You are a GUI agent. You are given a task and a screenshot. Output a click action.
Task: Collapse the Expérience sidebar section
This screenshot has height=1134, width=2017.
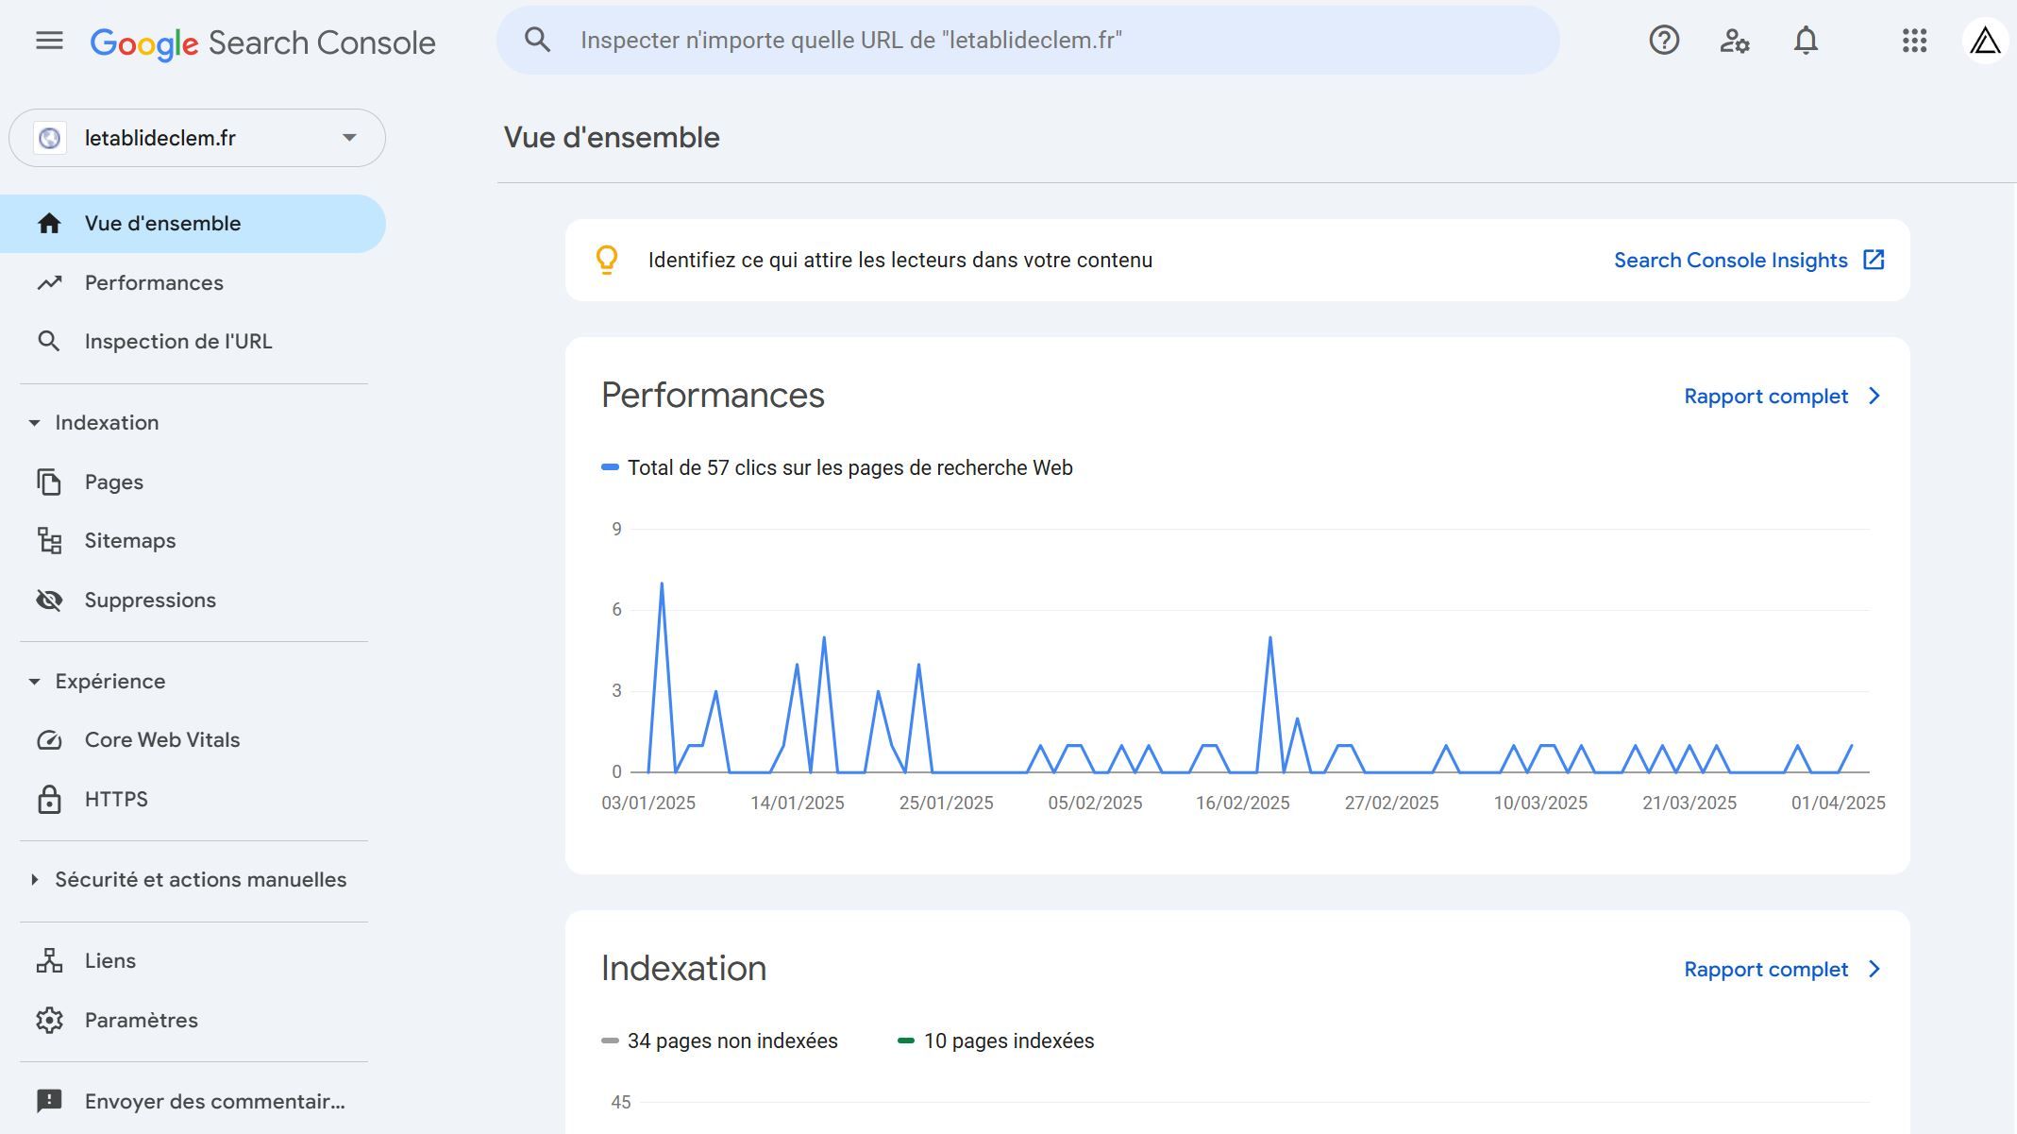pyautogui.click(x=34, y=682)
